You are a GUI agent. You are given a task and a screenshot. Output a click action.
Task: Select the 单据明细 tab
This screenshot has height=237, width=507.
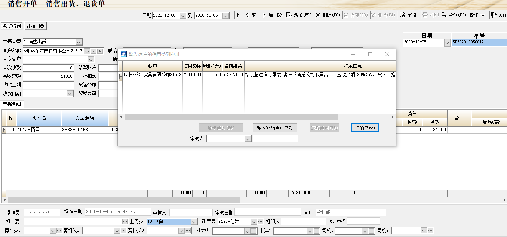click(12, 104)
